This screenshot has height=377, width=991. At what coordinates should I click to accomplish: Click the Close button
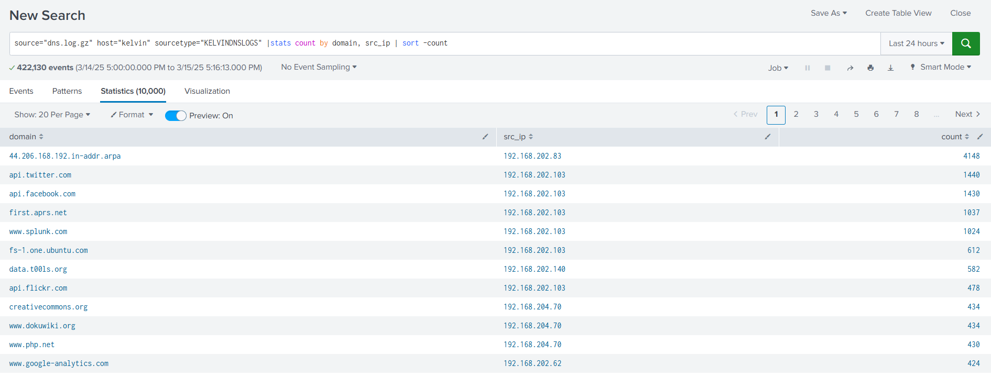960,13
